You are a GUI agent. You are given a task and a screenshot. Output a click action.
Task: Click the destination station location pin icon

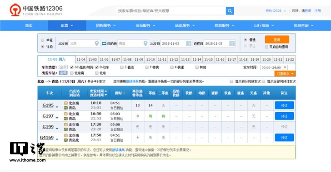[x=145, y=43]
